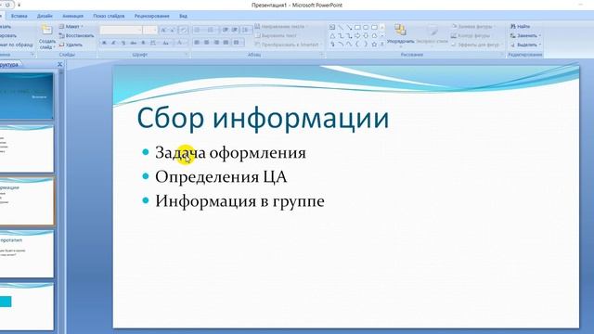This screenshot has width=594, height=334.
Task: Select the Text Box shape tool
Action: [x=332, y=27]
